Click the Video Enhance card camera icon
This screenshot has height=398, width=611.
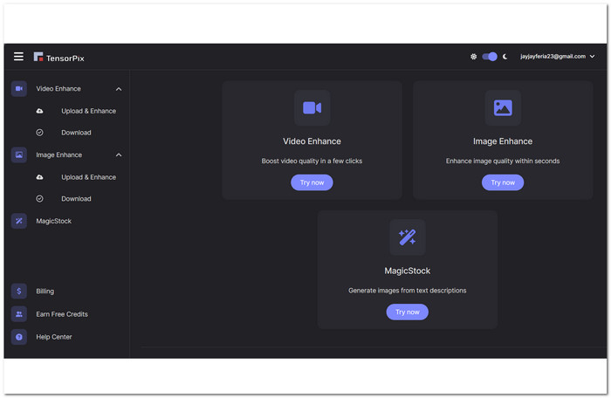tap(312, 108)
